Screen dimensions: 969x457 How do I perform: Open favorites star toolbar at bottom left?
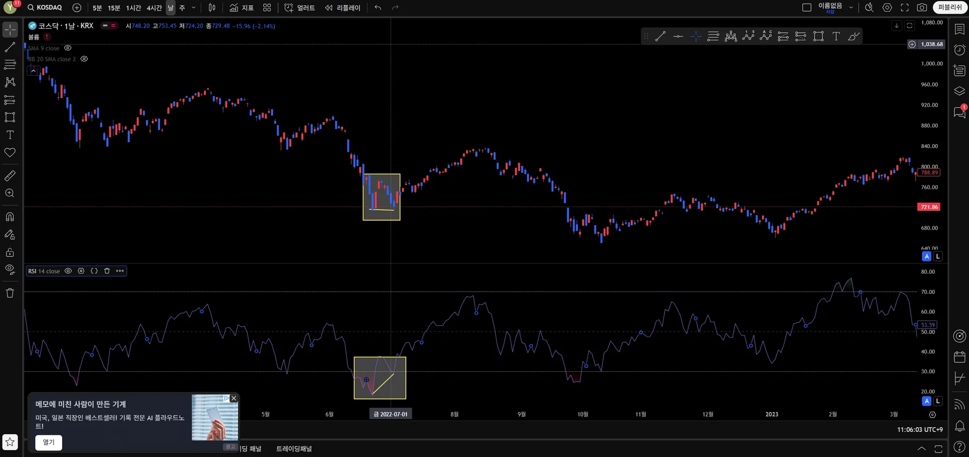[x=10, y=442]
